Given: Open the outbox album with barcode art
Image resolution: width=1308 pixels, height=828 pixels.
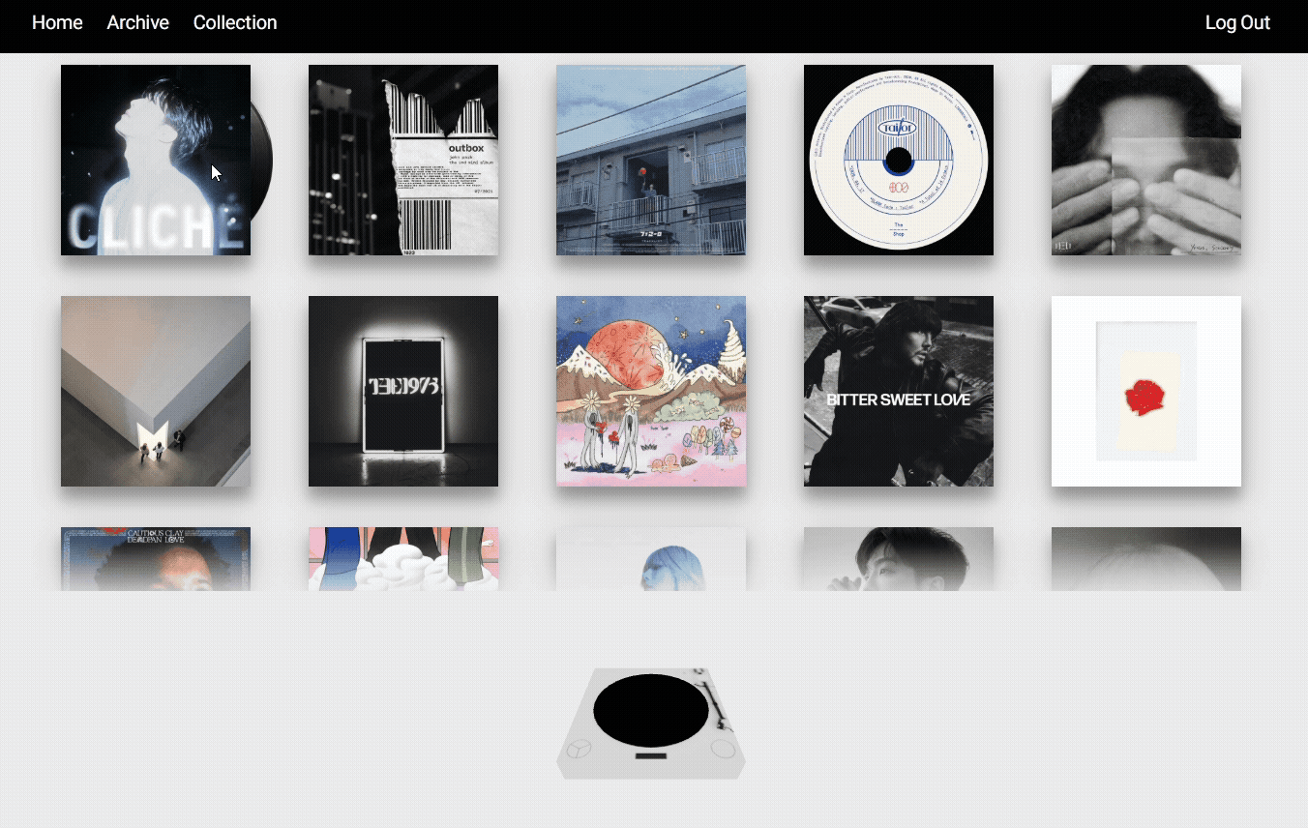Looking at the screenshot, I should [x=403, y=160].
